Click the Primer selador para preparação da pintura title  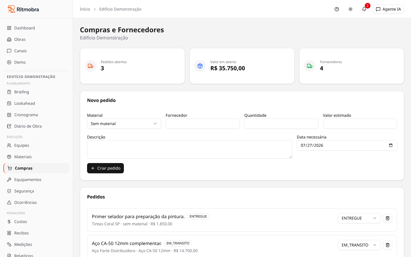(x=138, y=216)
